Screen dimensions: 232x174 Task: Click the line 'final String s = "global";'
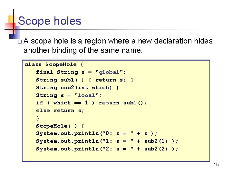tap(81, 72)
